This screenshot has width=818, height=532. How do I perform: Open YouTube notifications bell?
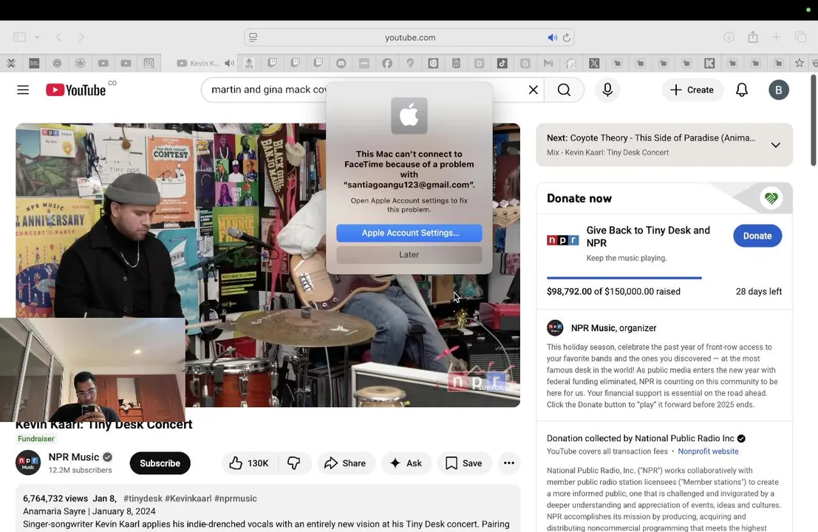742,89
